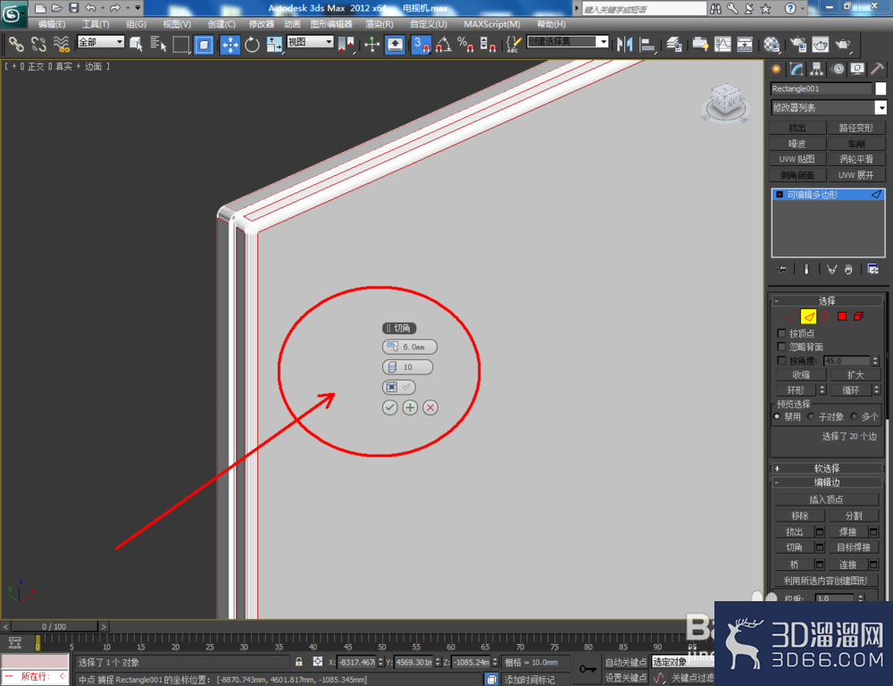The width and height of the screenshot is (893, 686).
Task: Toggle chamfer Open option in caddy
Action: point(398,387)
